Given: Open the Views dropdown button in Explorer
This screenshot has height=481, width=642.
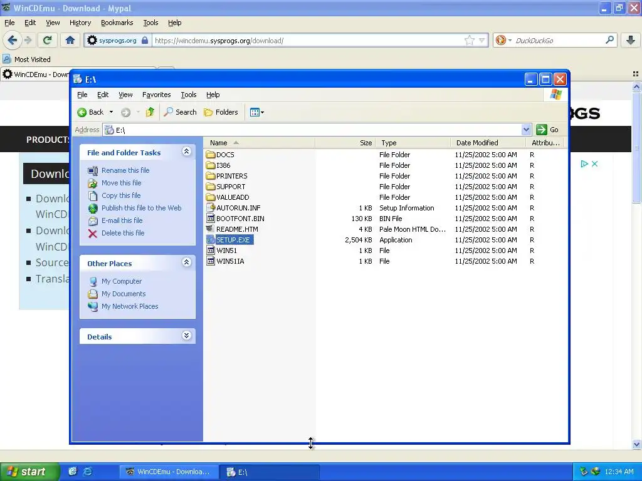Looking at the screenshot, I should click(256, 112).
